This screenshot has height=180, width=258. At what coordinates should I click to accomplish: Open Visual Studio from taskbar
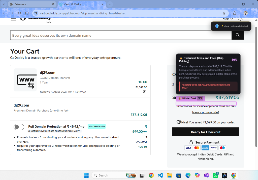pyautogui.click(x=206, y=175)
